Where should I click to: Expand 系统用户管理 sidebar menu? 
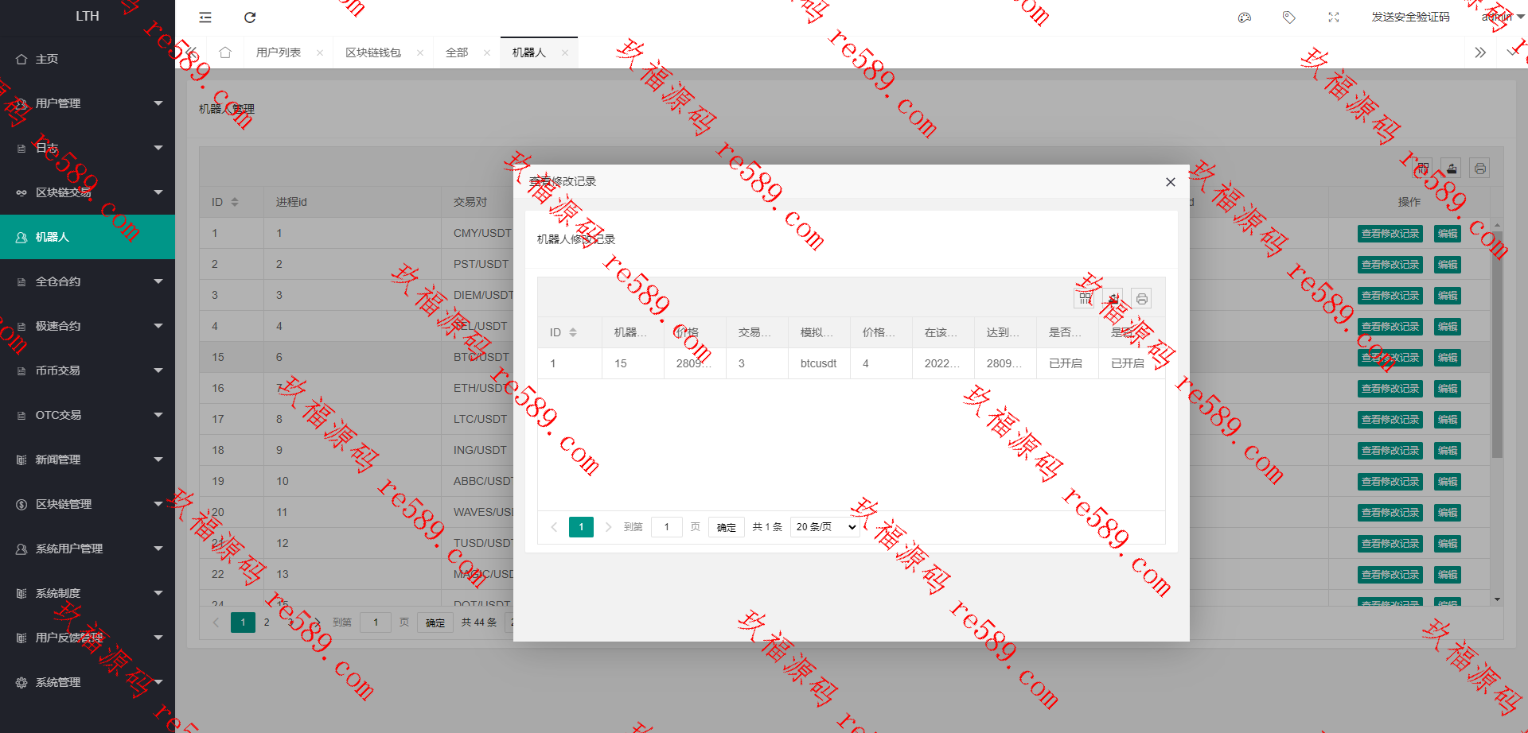(88, 549)
